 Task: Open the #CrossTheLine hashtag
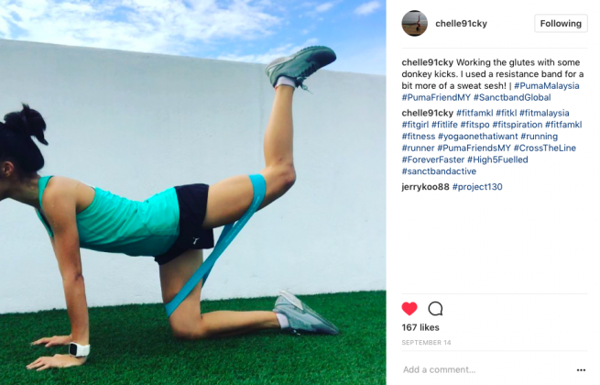point(544,148)
